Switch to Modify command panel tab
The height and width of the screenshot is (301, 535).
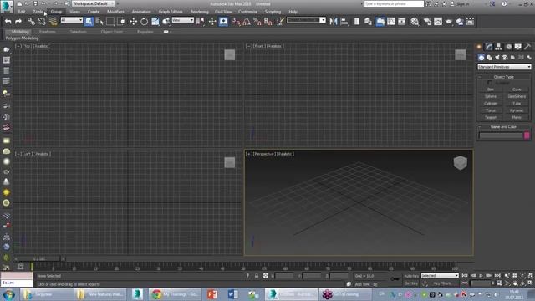pyautogui.click(x=489, y=47)
